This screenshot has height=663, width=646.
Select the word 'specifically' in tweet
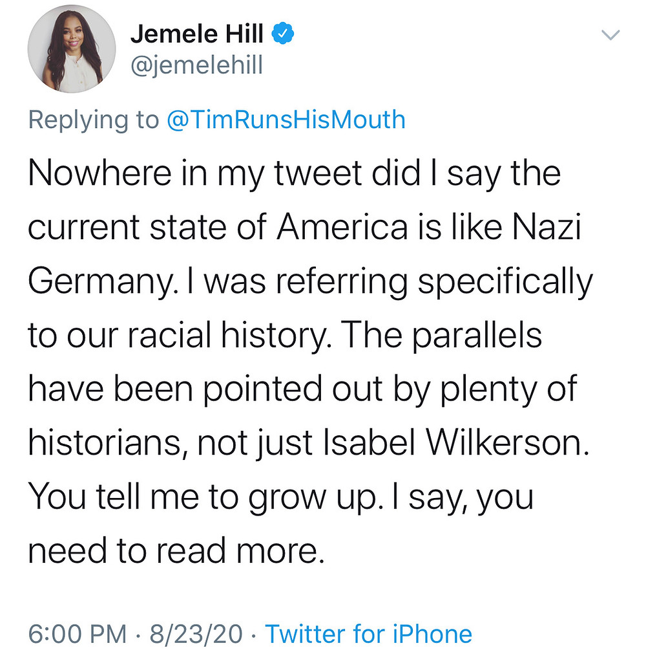[x=505, y=281]
